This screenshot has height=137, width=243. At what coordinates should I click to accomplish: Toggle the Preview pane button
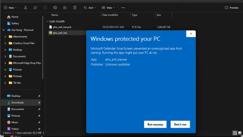tap(231, 8)
